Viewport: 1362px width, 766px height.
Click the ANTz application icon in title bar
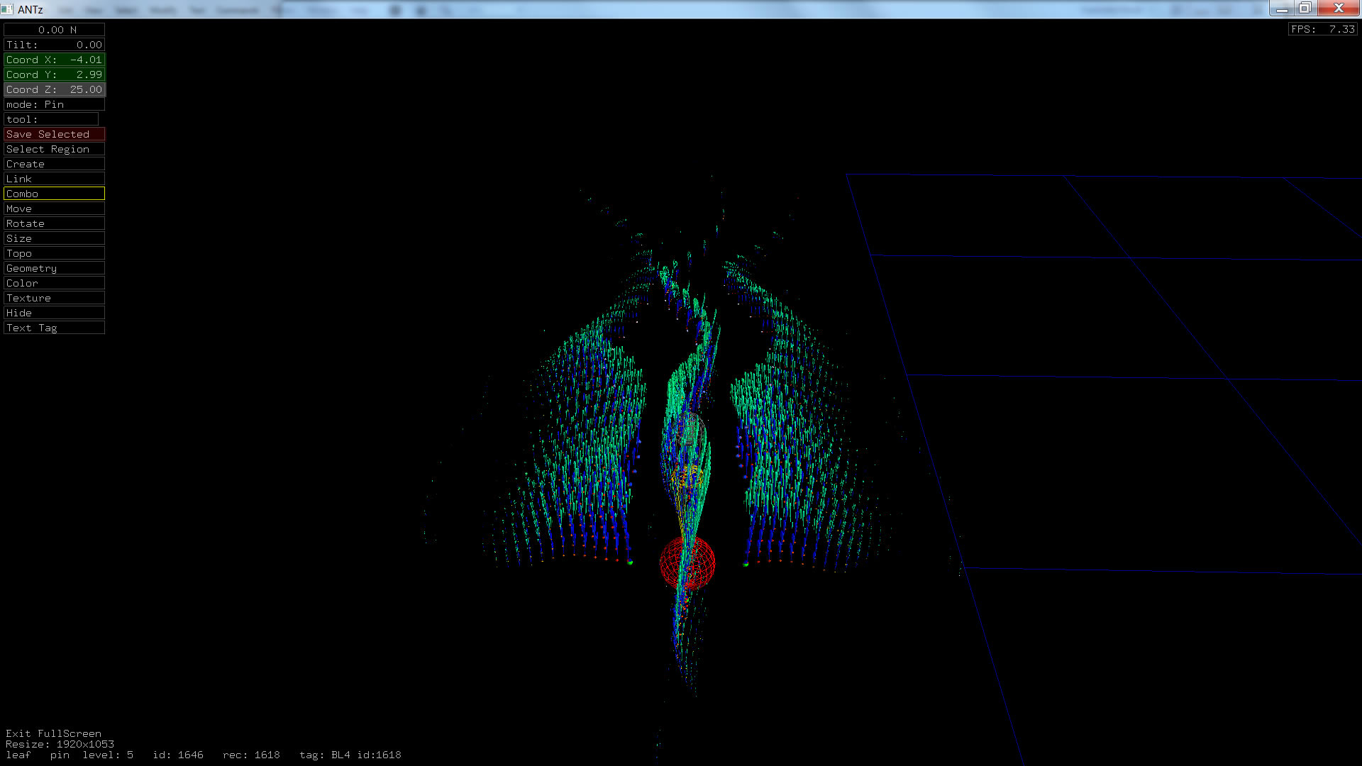click(8, 9)
